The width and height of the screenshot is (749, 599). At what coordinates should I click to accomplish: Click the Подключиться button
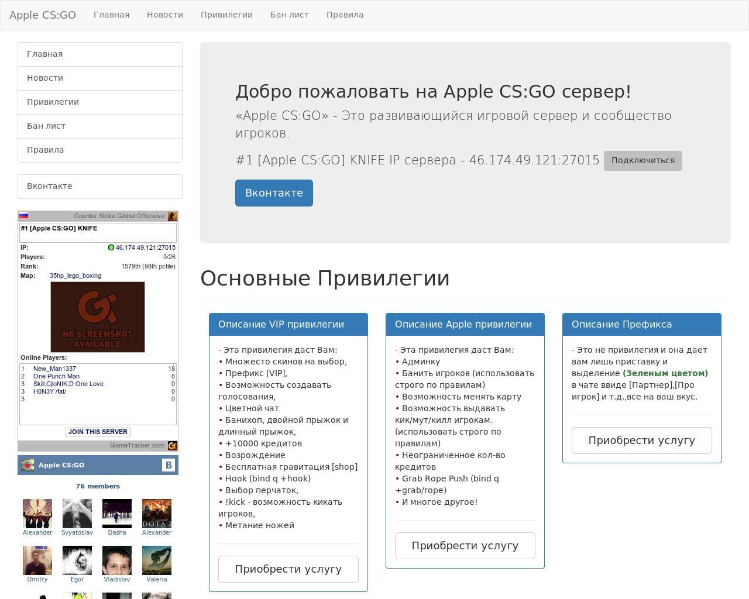click(643, 160)
